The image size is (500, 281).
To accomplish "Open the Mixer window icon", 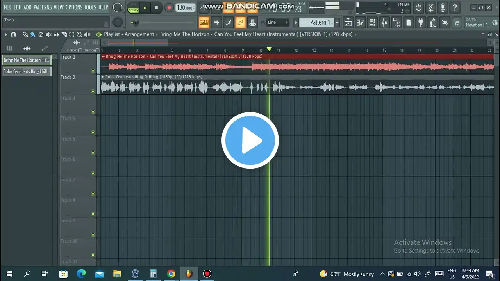I will [384, 23].
